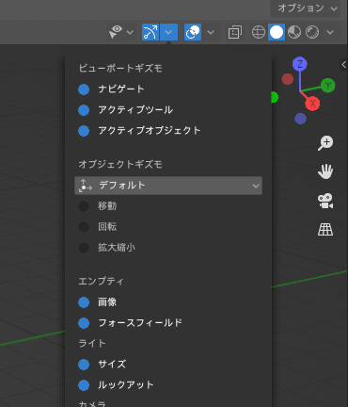The width and height of the screenshot is (348, 407).
Task: Toggle the light サイズ gizmo
Action: [84, 365]
